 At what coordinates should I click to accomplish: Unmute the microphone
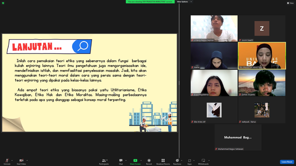pyautogui.click(x=7, y=161)
